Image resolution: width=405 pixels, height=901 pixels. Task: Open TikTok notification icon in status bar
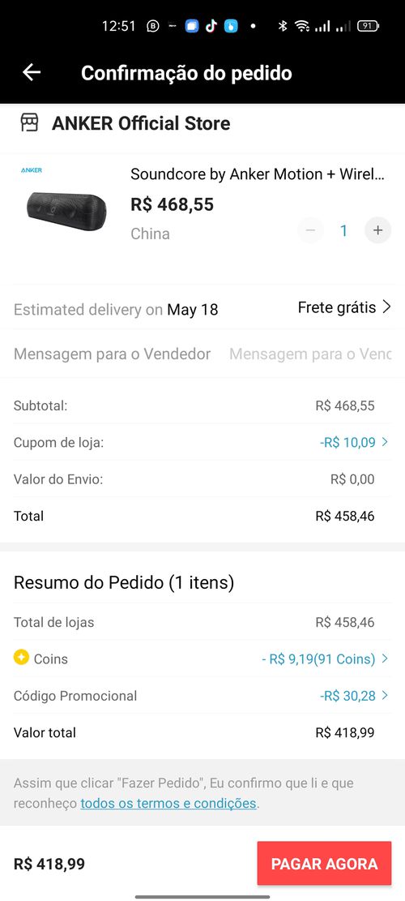click(x=211, y=26)
